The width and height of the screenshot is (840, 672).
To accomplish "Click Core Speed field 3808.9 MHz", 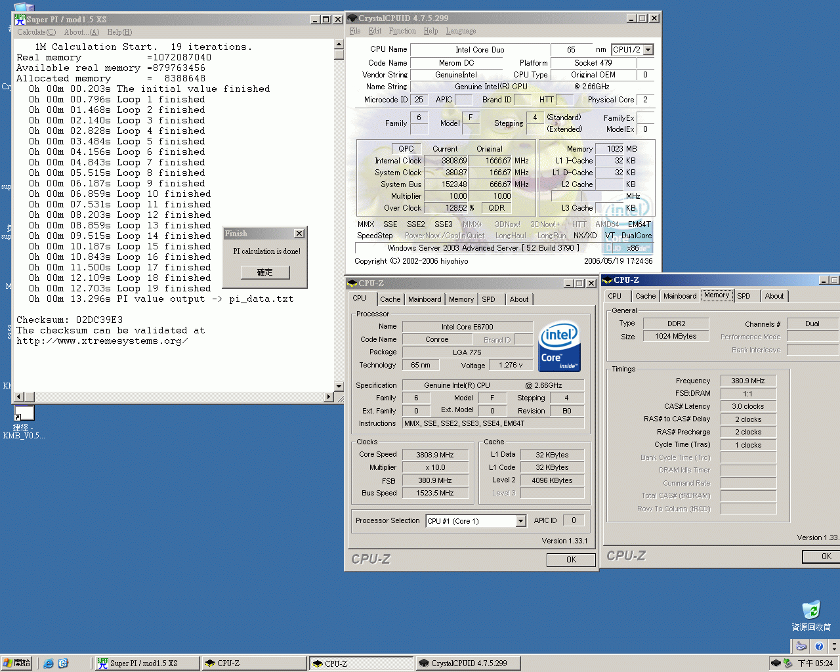I will coord(435,455).
